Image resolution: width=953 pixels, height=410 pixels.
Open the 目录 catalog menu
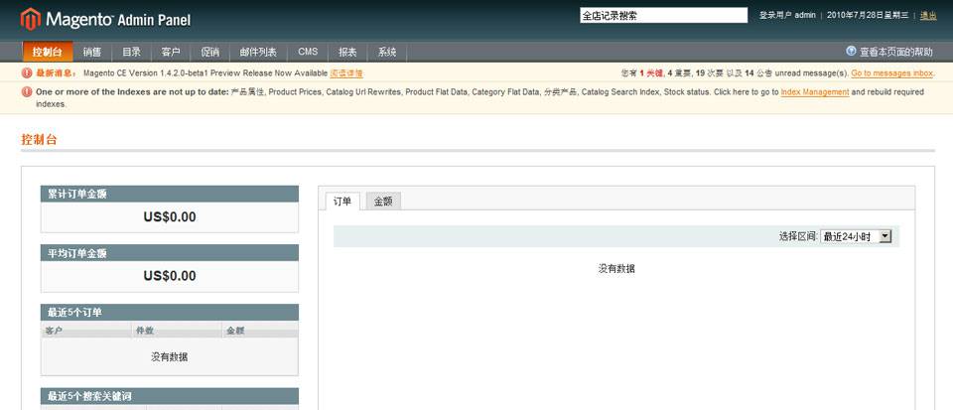coord(131,52)
